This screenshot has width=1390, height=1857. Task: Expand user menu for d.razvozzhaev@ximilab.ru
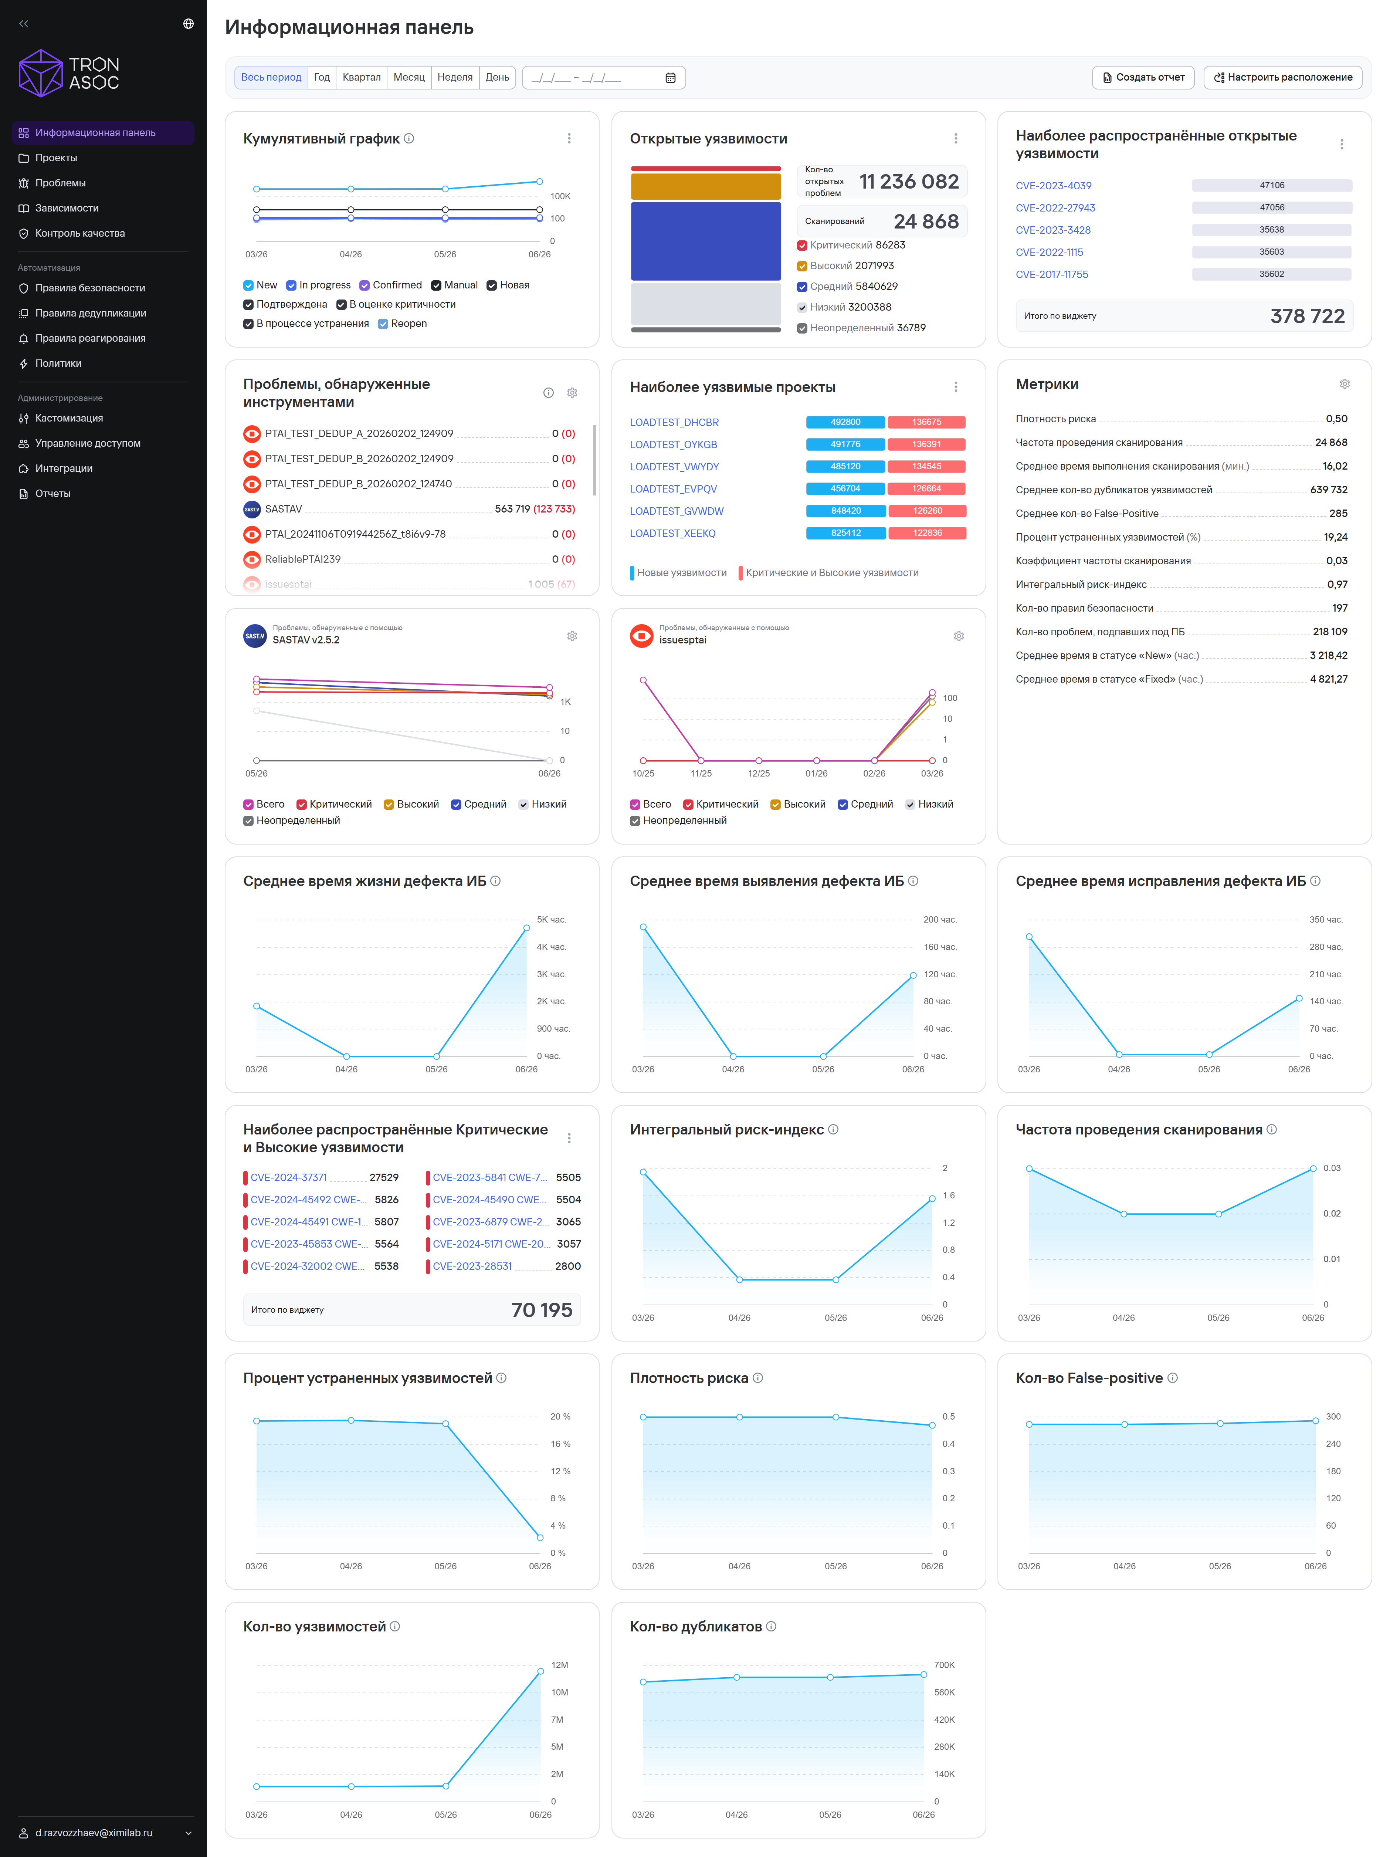tap(188, 1833)
